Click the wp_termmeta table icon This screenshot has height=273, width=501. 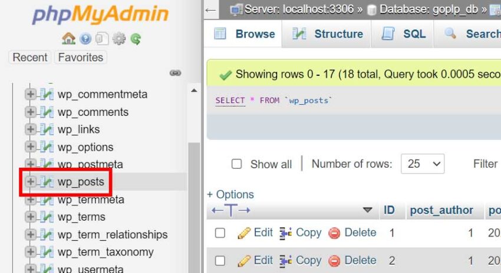pyautogui.click(x=47, y=199)
